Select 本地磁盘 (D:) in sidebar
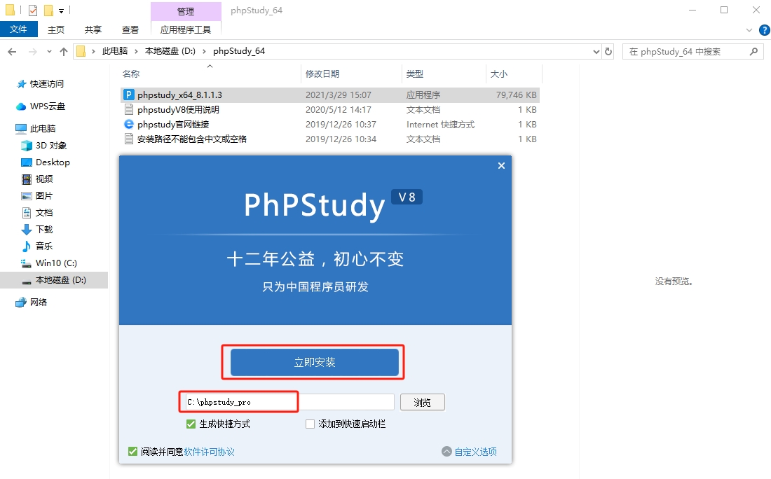 [x=54, y=280]
